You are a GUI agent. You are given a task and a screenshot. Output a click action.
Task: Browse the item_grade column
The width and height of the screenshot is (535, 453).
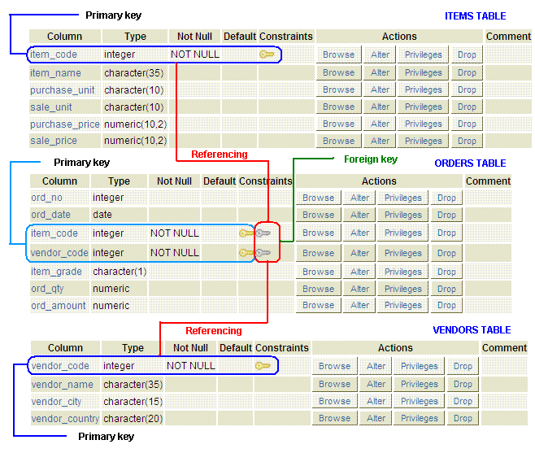319,272
